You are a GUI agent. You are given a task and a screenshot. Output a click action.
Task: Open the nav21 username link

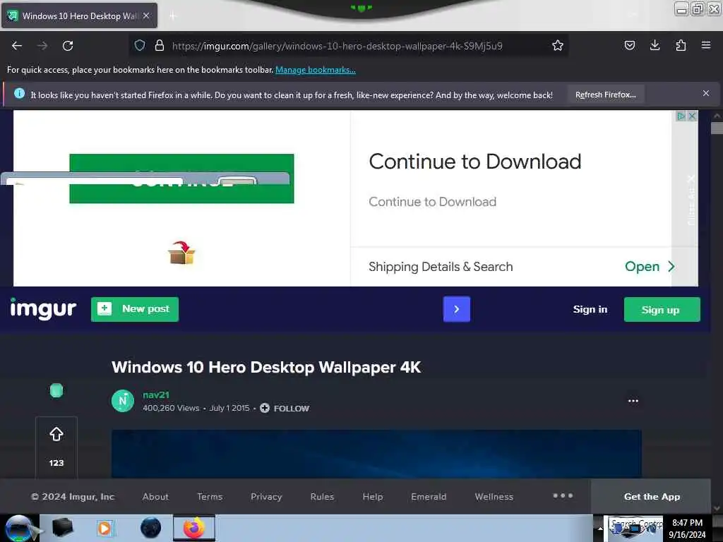[x=156, y=395]
